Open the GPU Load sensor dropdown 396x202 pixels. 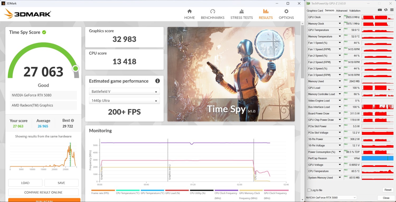340,88
